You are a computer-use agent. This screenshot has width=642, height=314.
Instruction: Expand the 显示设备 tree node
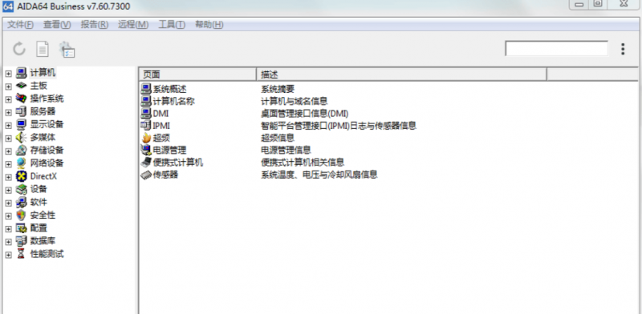pos(8,125)
